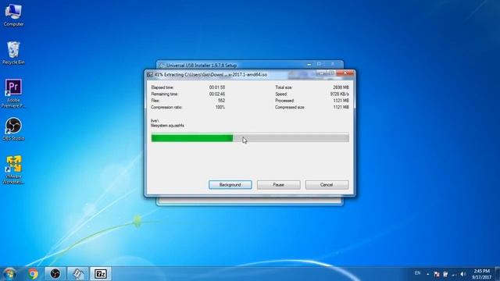
Task: Pause the extraction
Action: (278, 185)
